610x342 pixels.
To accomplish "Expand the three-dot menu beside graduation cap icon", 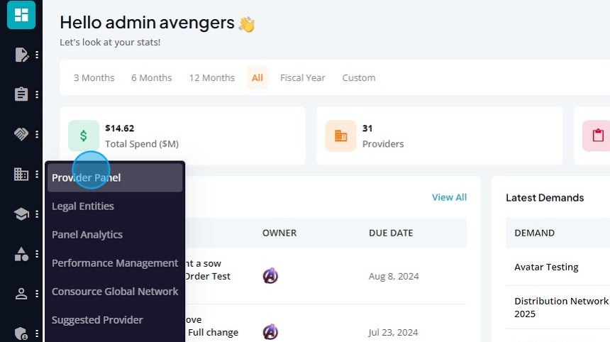I will click(x=37, y=214).
